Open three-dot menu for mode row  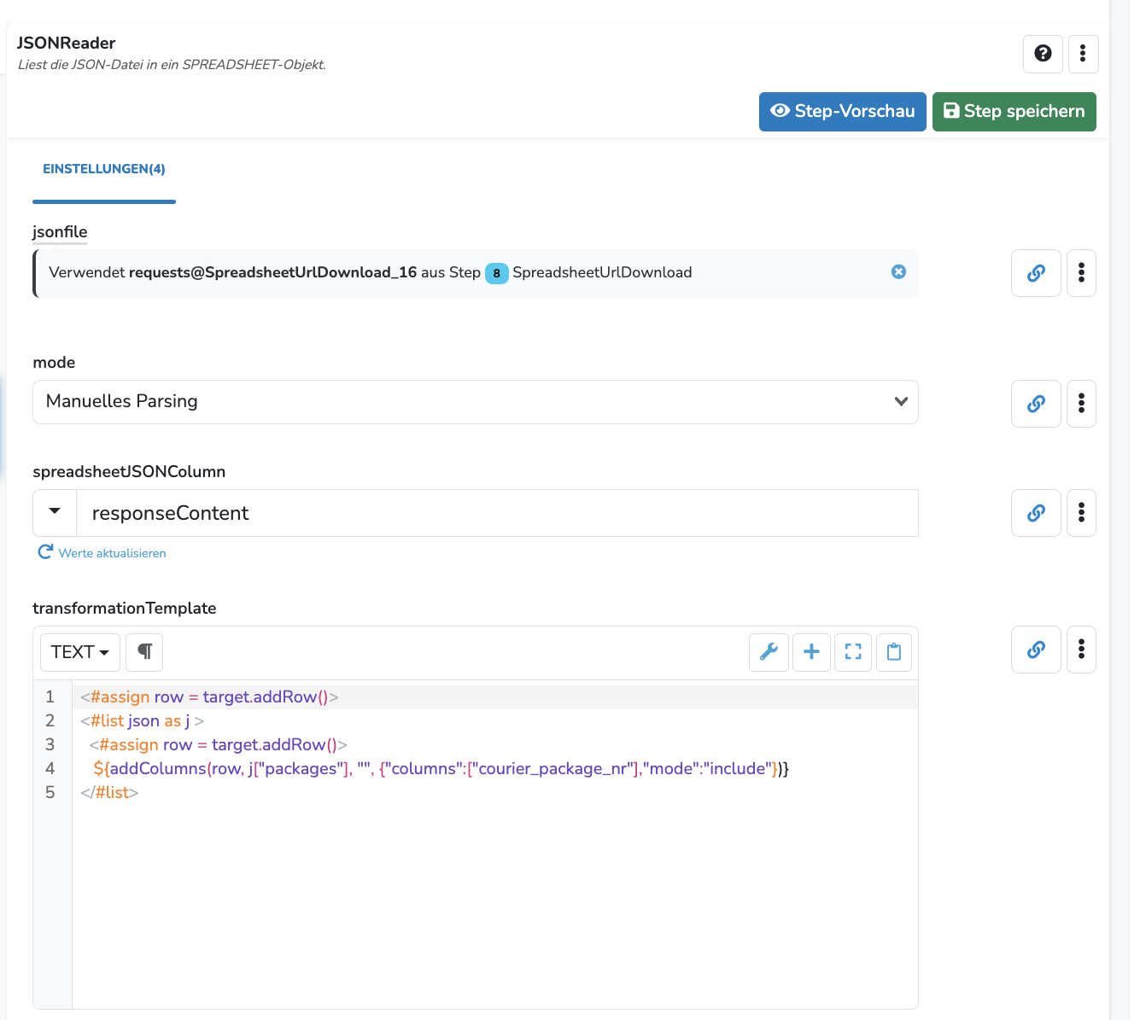[1081, 404]
